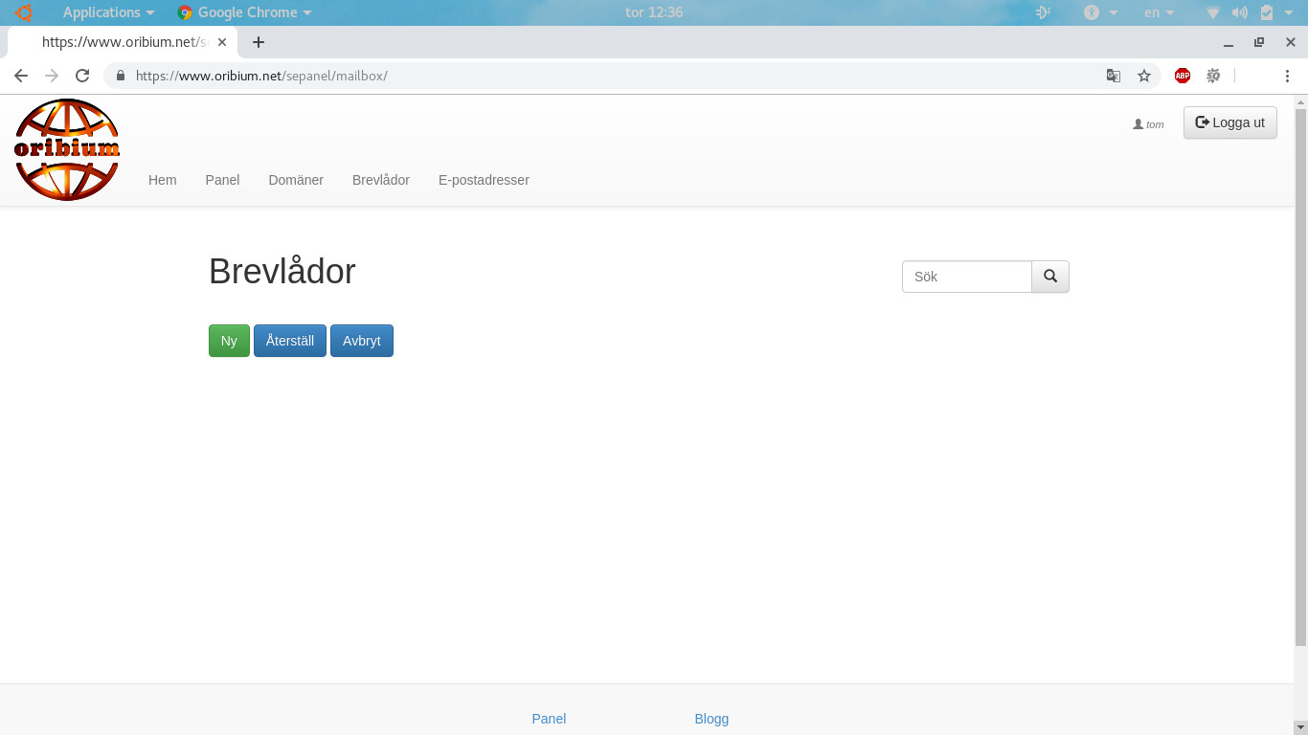The width and height of the screenshot is (1308, 735).
Task: Click the Avbryt button
Action: pos(362,341)
